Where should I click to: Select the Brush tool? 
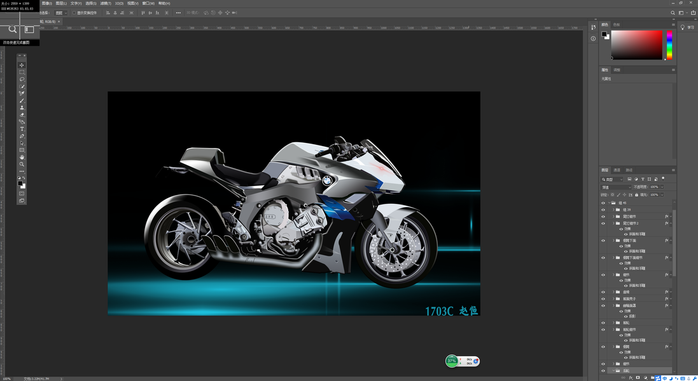click(x=22, y=100)
